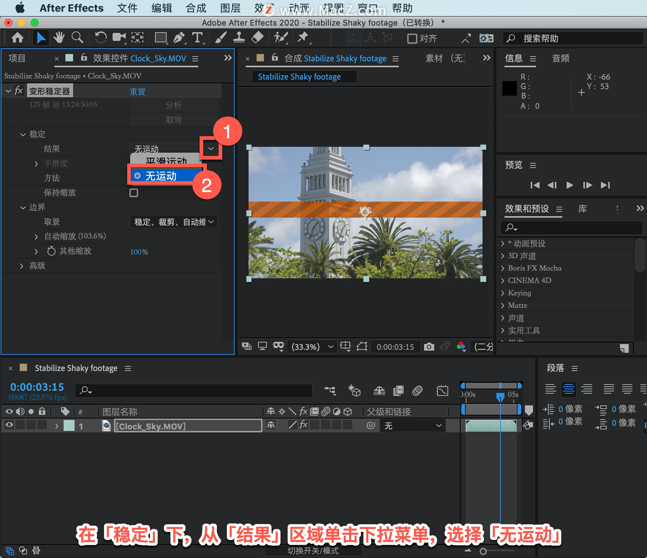Open the 编辑 menu

162,8
